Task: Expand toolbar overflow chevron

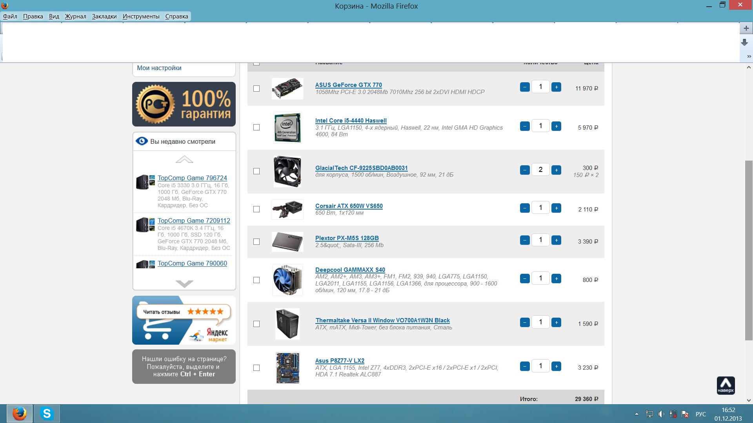Action: point(749,56)
